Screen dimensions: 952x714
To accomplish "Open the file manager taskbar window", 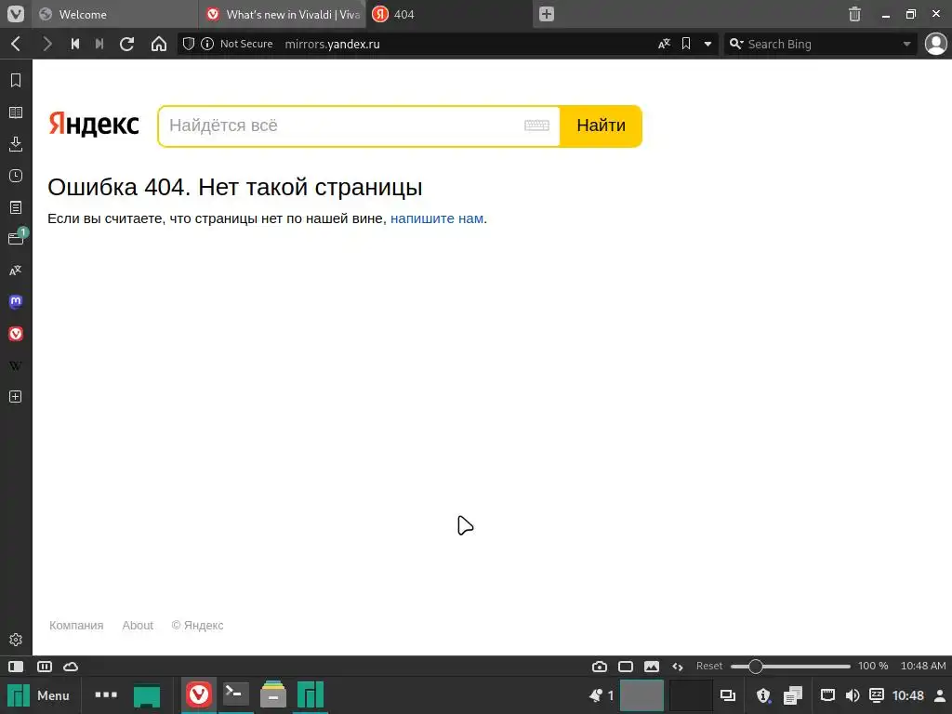I will (x=273, y=694).
